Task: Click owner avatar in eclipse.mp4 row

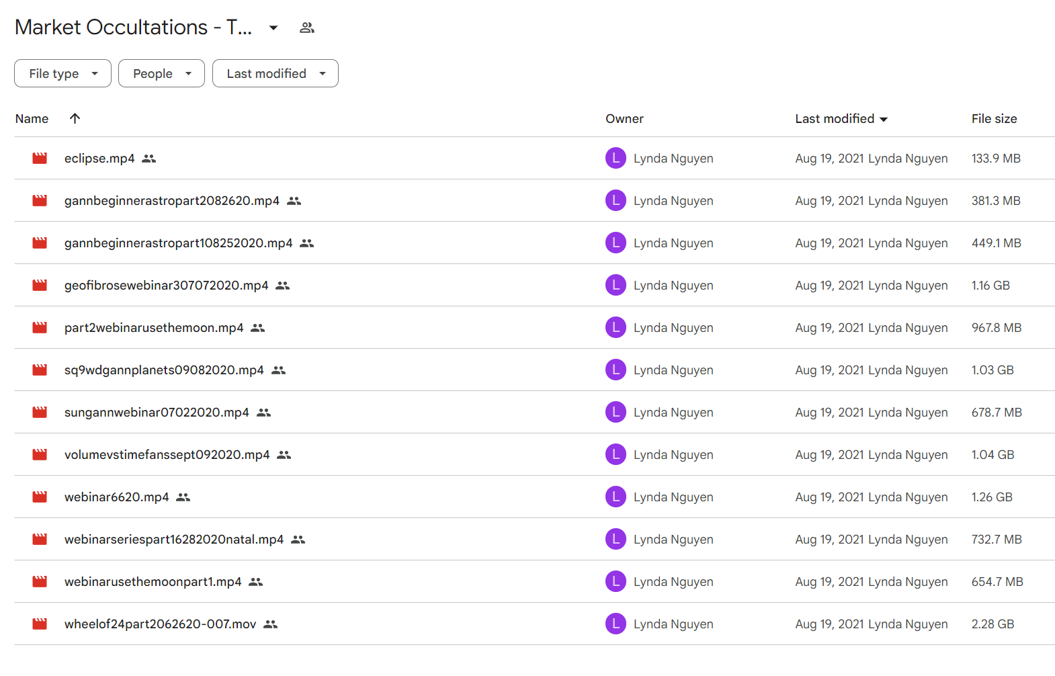Action: (616, 158)
